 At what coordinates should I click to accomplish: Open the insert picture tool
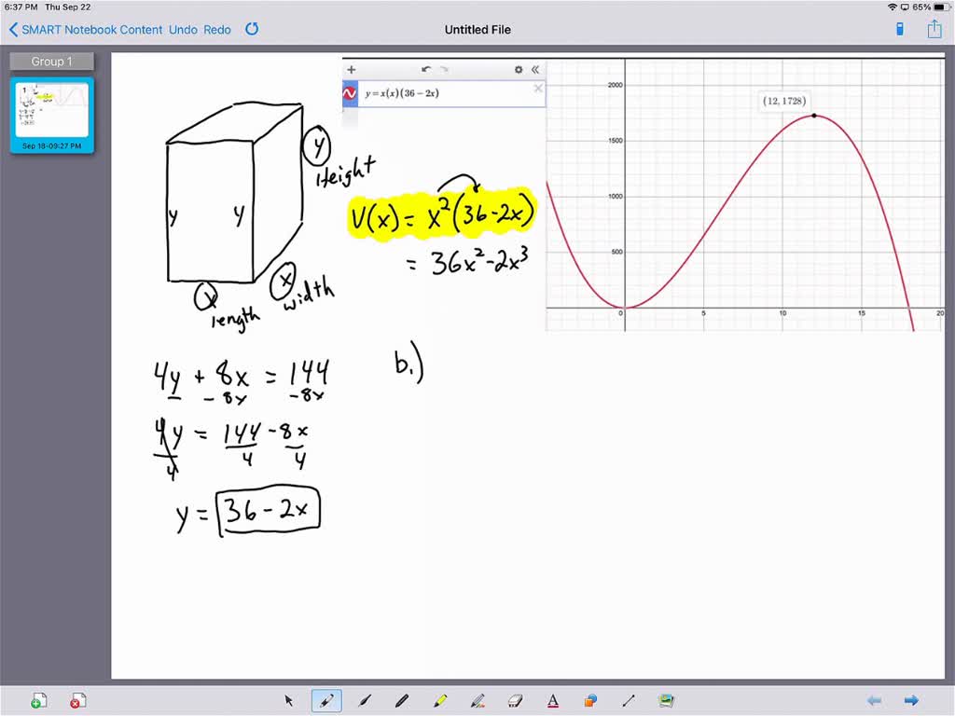(666, 700)
